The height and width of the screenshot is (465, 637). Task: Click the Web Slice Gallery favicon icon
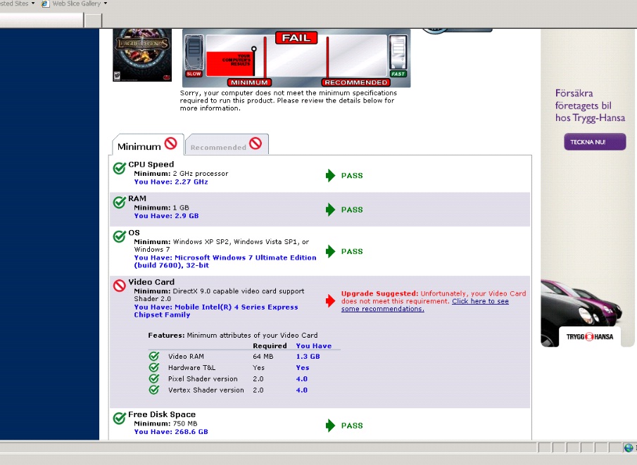45,4
